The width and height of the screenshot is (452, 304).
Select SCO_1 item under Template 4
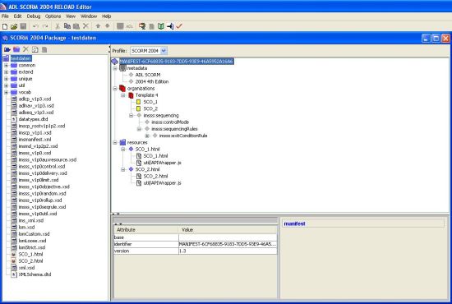150,102
